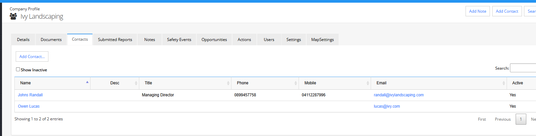Click the company group icon beside Ivy Landscaping
This screenshot has width=536, height=136.
point(13,16)
